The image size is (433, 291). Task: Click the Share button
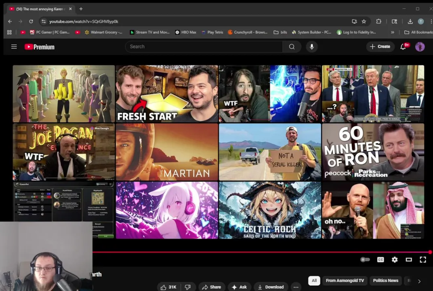click(212, 287)
